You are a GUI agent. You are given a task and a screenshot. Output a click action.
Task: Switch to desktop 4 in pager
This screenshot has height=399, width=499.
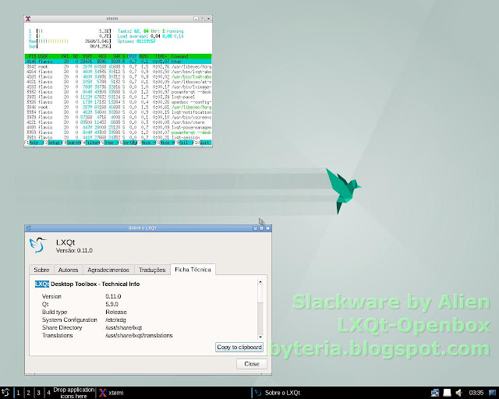pyautogui.click(x=48, y=393)
